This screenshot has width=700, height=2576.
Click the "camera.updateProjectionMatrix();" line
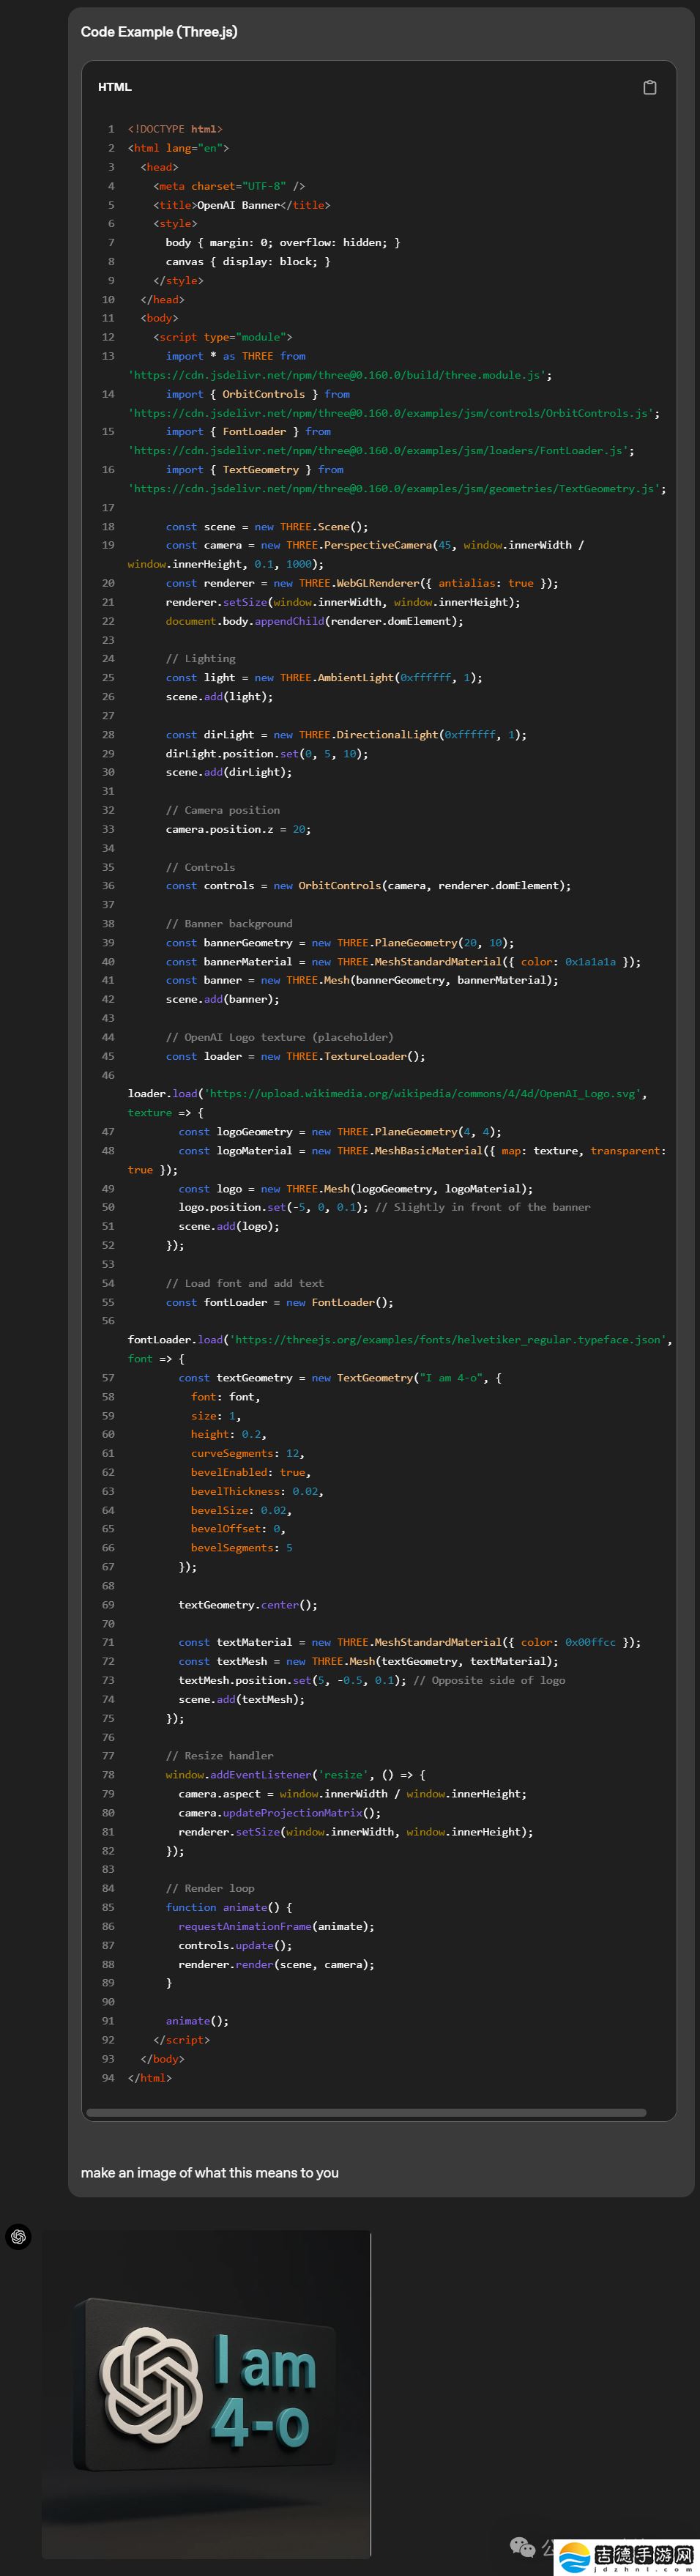(280, 1813)
